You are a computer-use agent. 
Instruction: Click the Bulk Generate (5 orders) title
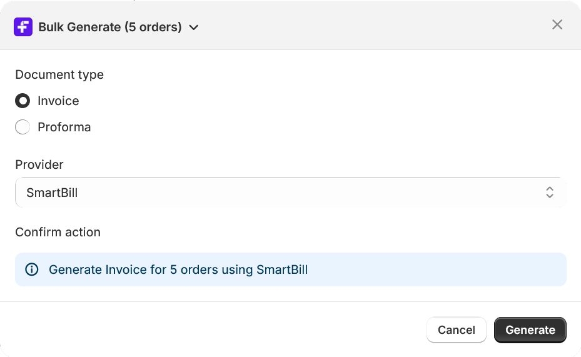[110, 27]
